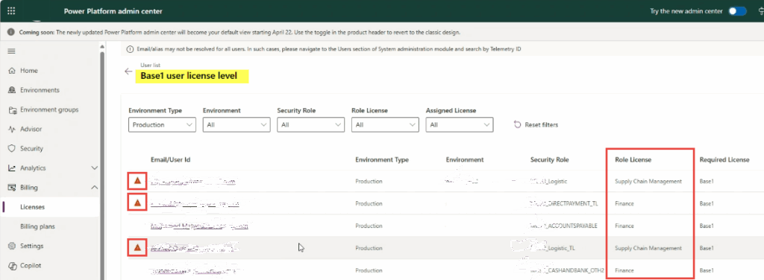Select Environment groups in the sidebar
764x280 pixels.
coord(49,110)
